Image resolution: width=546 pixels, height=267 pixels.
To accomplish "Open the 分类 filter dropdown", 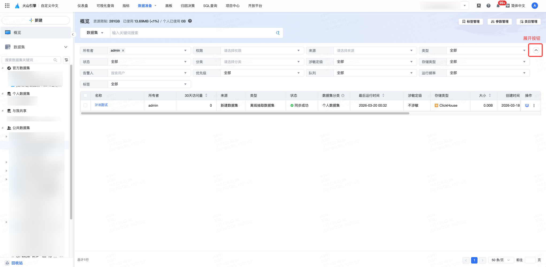I will (x=262, y=62).
